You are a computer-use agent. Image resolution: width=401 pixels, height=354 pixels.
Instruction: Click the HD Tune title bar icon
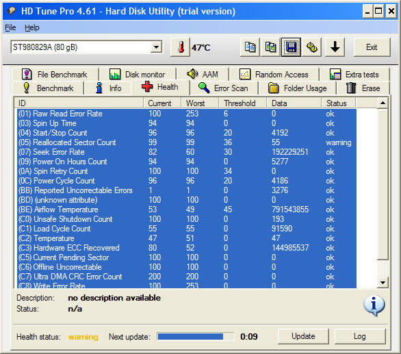point(11,11)
